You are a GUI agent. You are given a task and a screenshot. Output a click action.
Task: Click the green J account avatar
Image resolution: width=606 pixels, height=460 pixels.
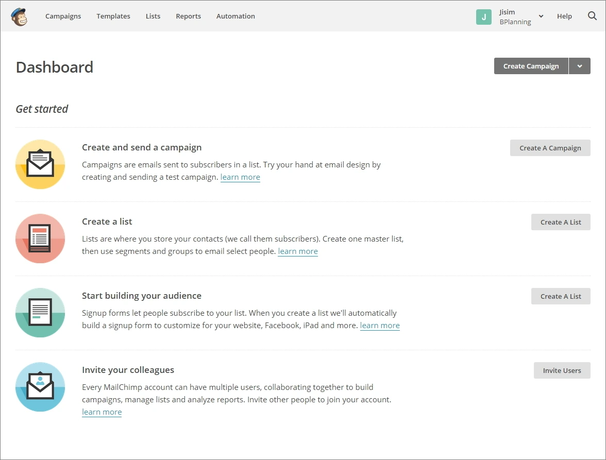(483, 16)
